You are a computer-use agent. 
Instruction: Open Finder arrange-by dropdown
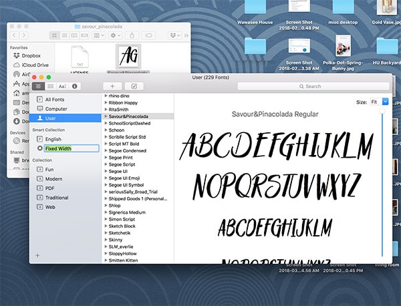point(99,35)
